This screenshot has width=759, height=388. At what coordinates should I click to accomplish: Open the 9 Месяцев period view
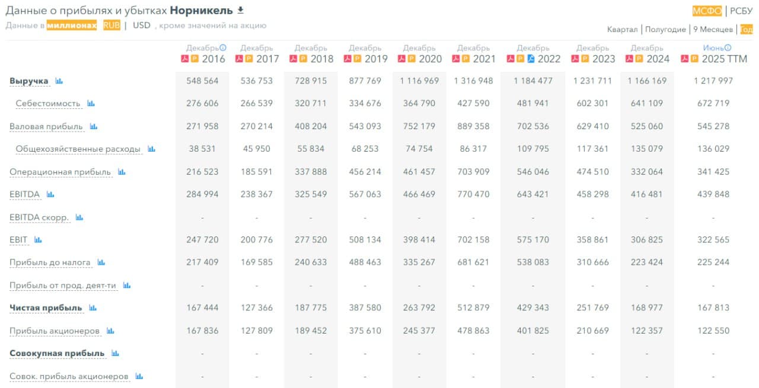(713, 29)
